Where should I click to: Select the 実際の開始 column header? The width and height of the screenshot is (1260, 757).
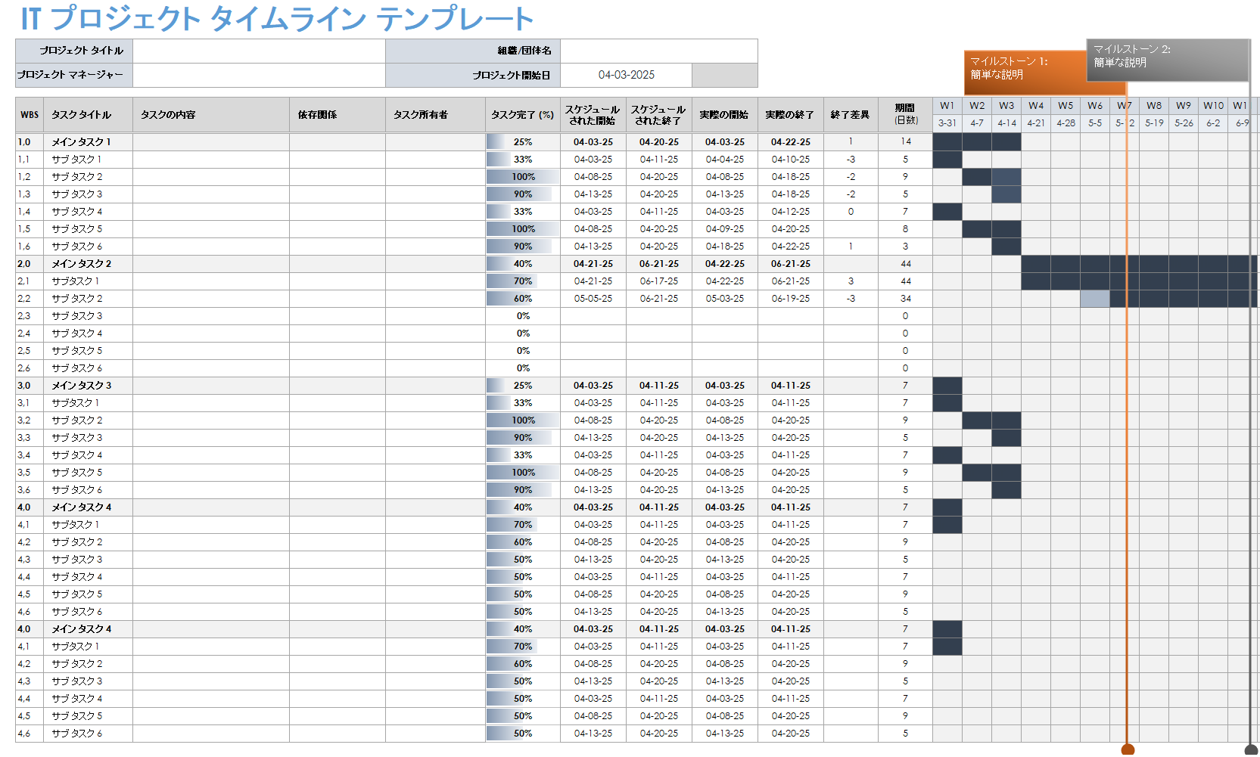pos(725,115)
